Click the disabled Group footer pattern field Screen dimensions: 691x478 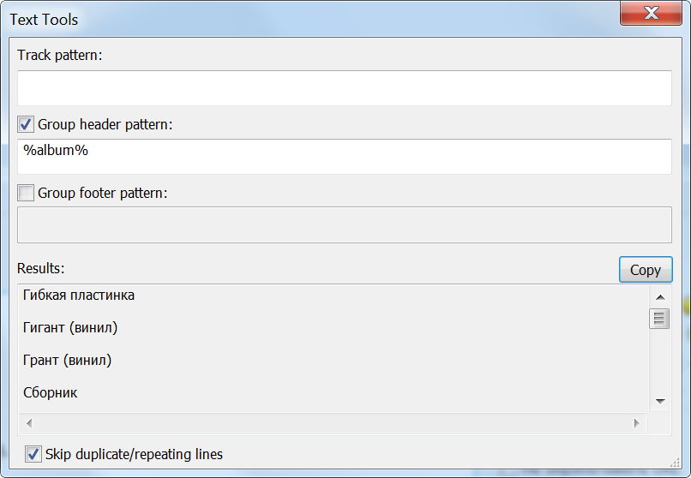pos(344,224)
